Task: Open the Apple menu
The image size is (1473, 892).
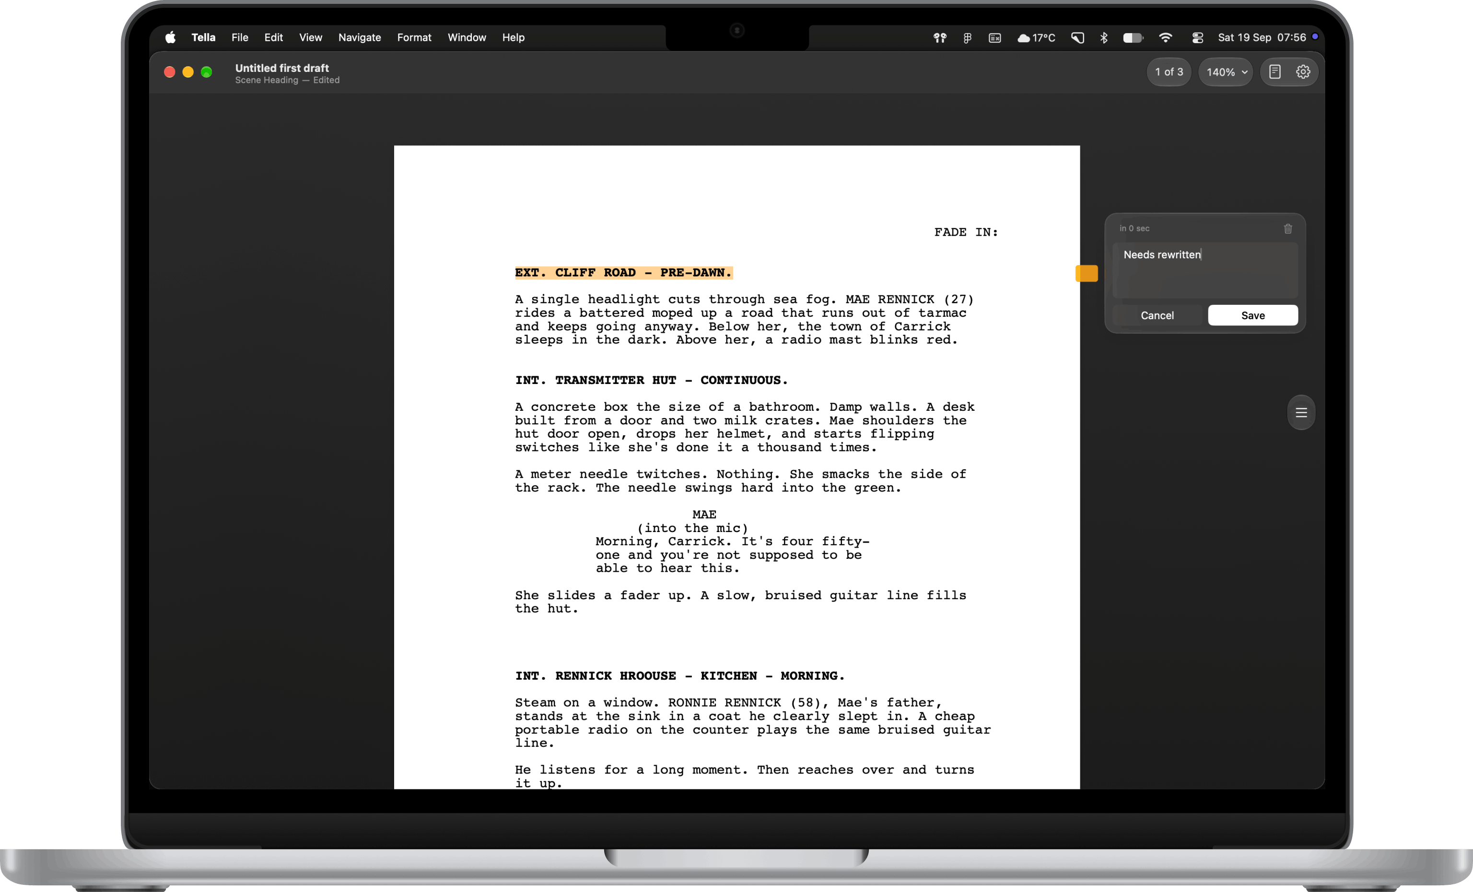Action: coord(170,38)
